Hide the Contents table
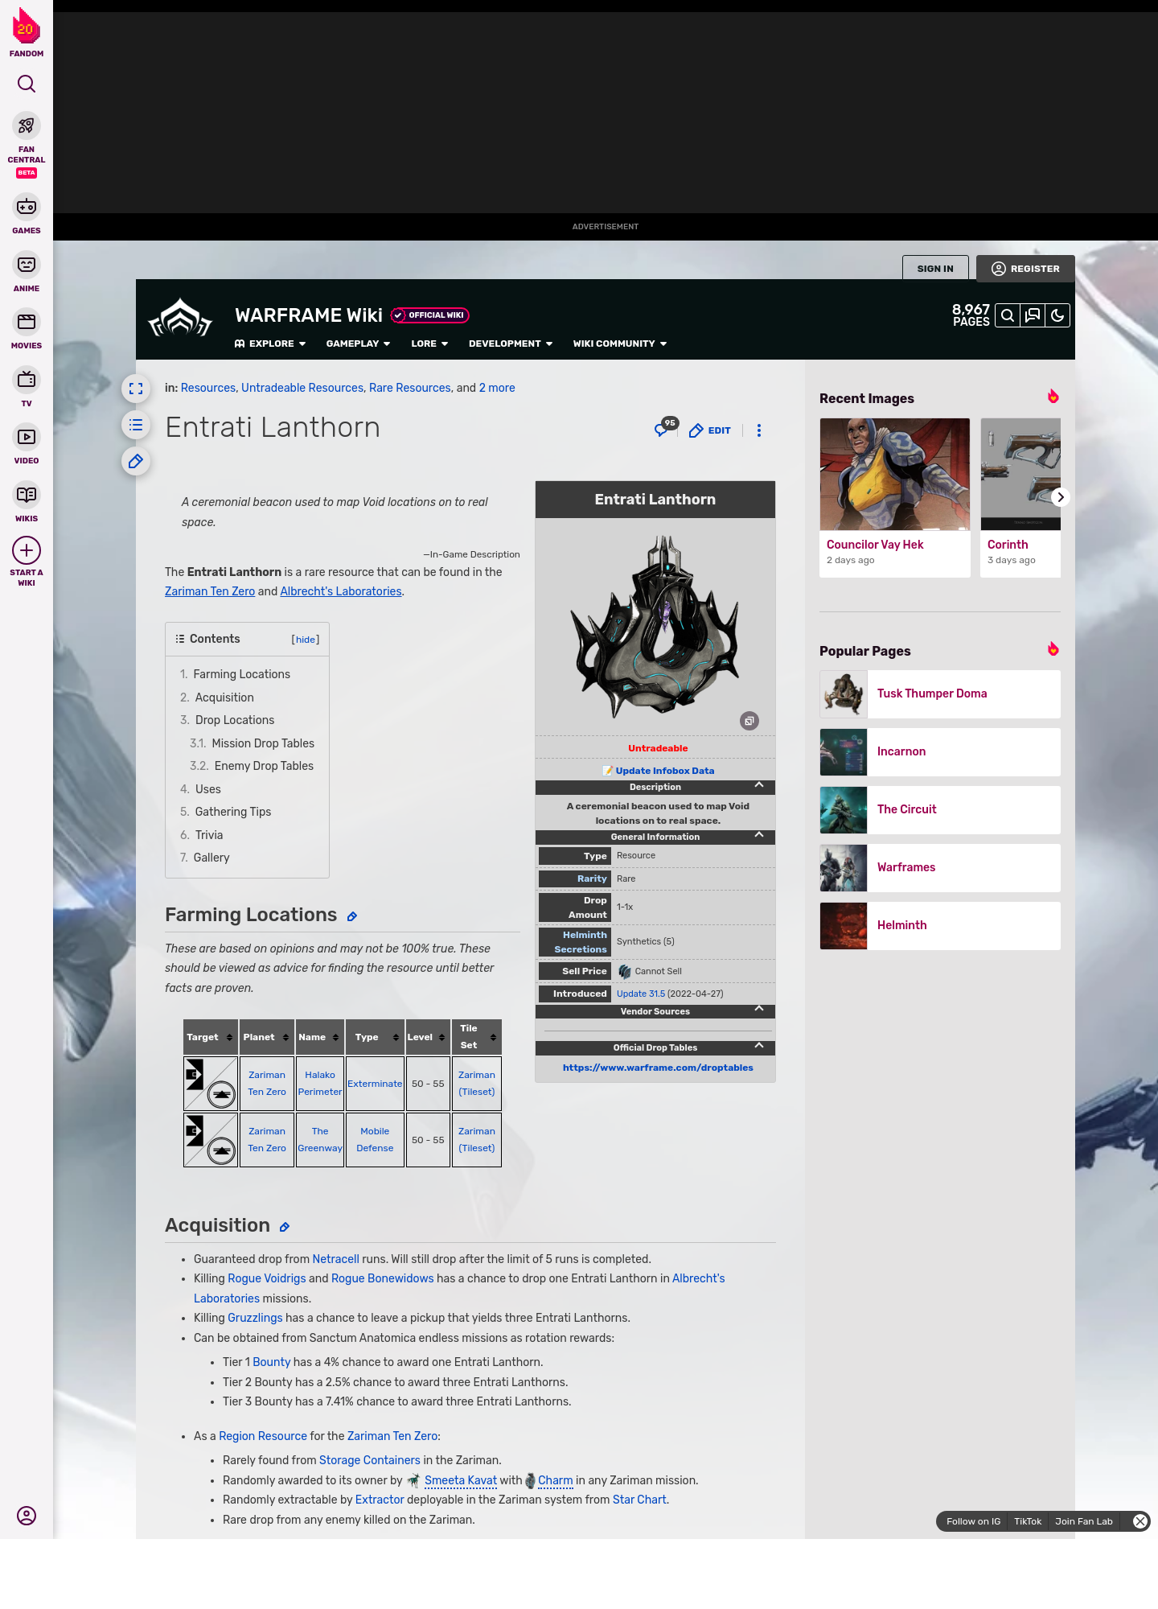 tap(306, 640)
